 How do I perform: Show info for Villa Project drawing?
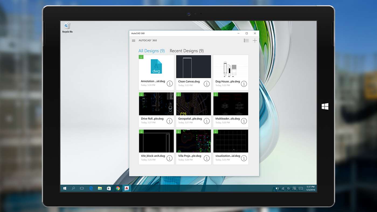tap(207, 158)
